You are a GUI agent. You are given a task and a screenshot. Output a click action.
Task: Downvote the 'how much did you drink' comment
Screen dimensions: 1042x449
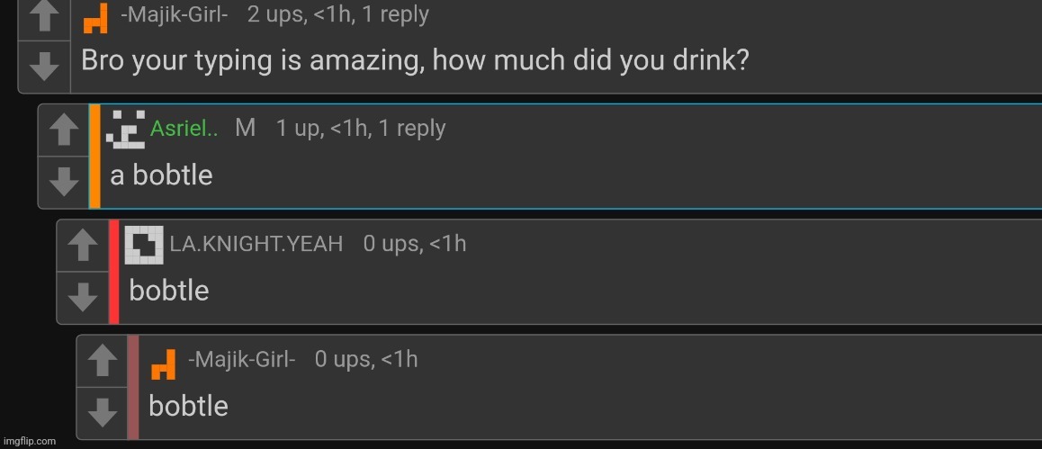coord(44,67)
